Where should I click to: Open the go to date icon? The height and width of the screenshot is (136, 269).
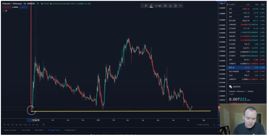pyautogui.click(x=44, y=125)
